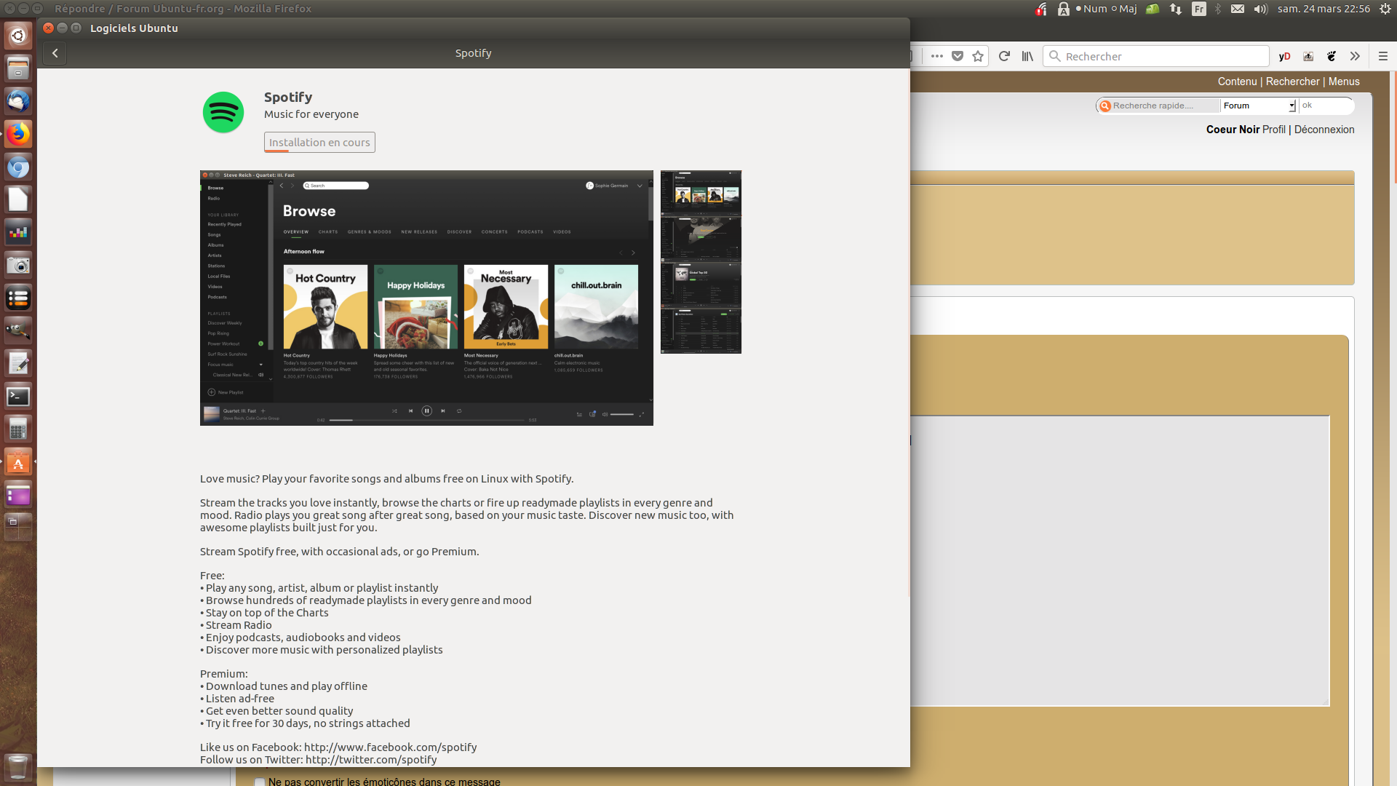Screen dimensions: 1397x786
Task: Open the Trash in the launcher
Action: [x=18, y=766]
